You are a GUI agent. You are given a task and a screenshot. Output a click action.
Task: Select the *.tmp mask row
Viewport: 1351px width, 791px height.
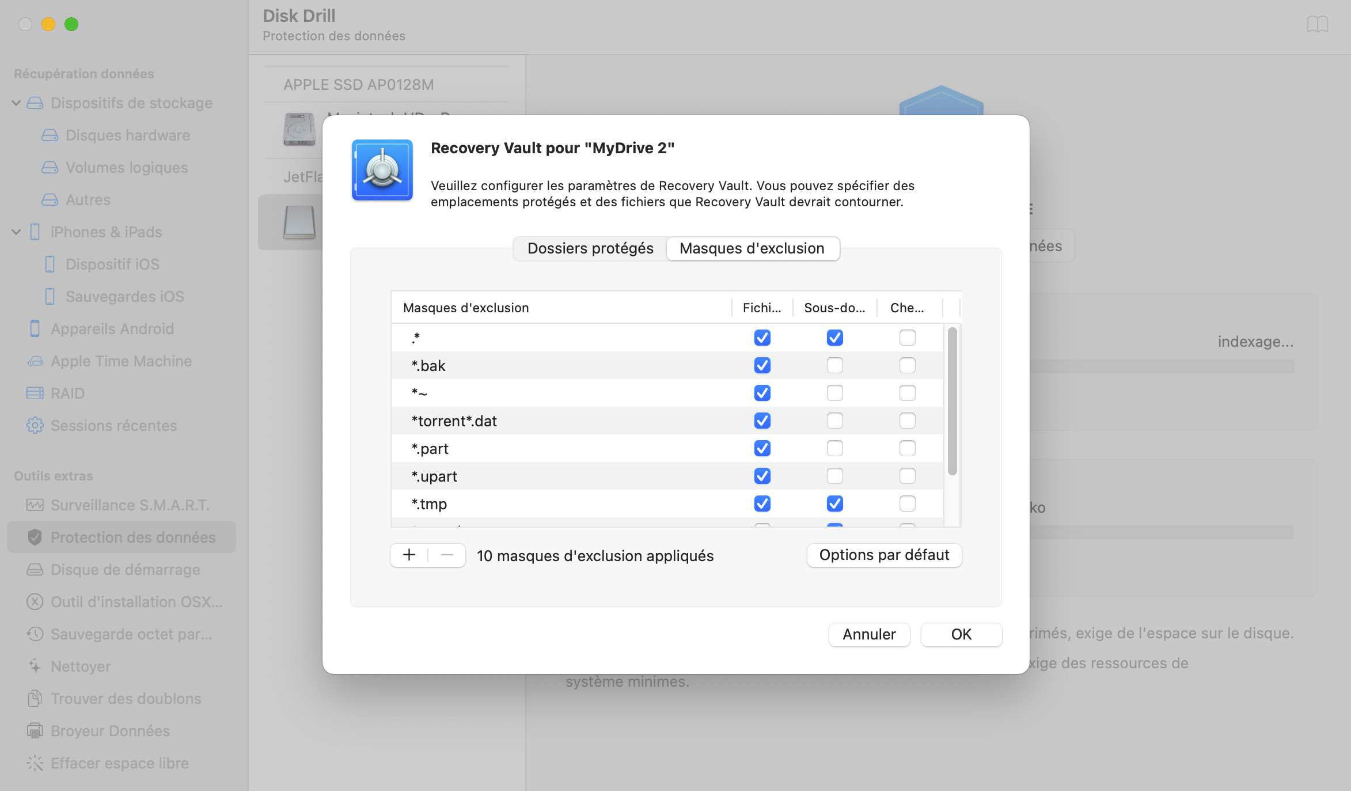coord(667,504)
